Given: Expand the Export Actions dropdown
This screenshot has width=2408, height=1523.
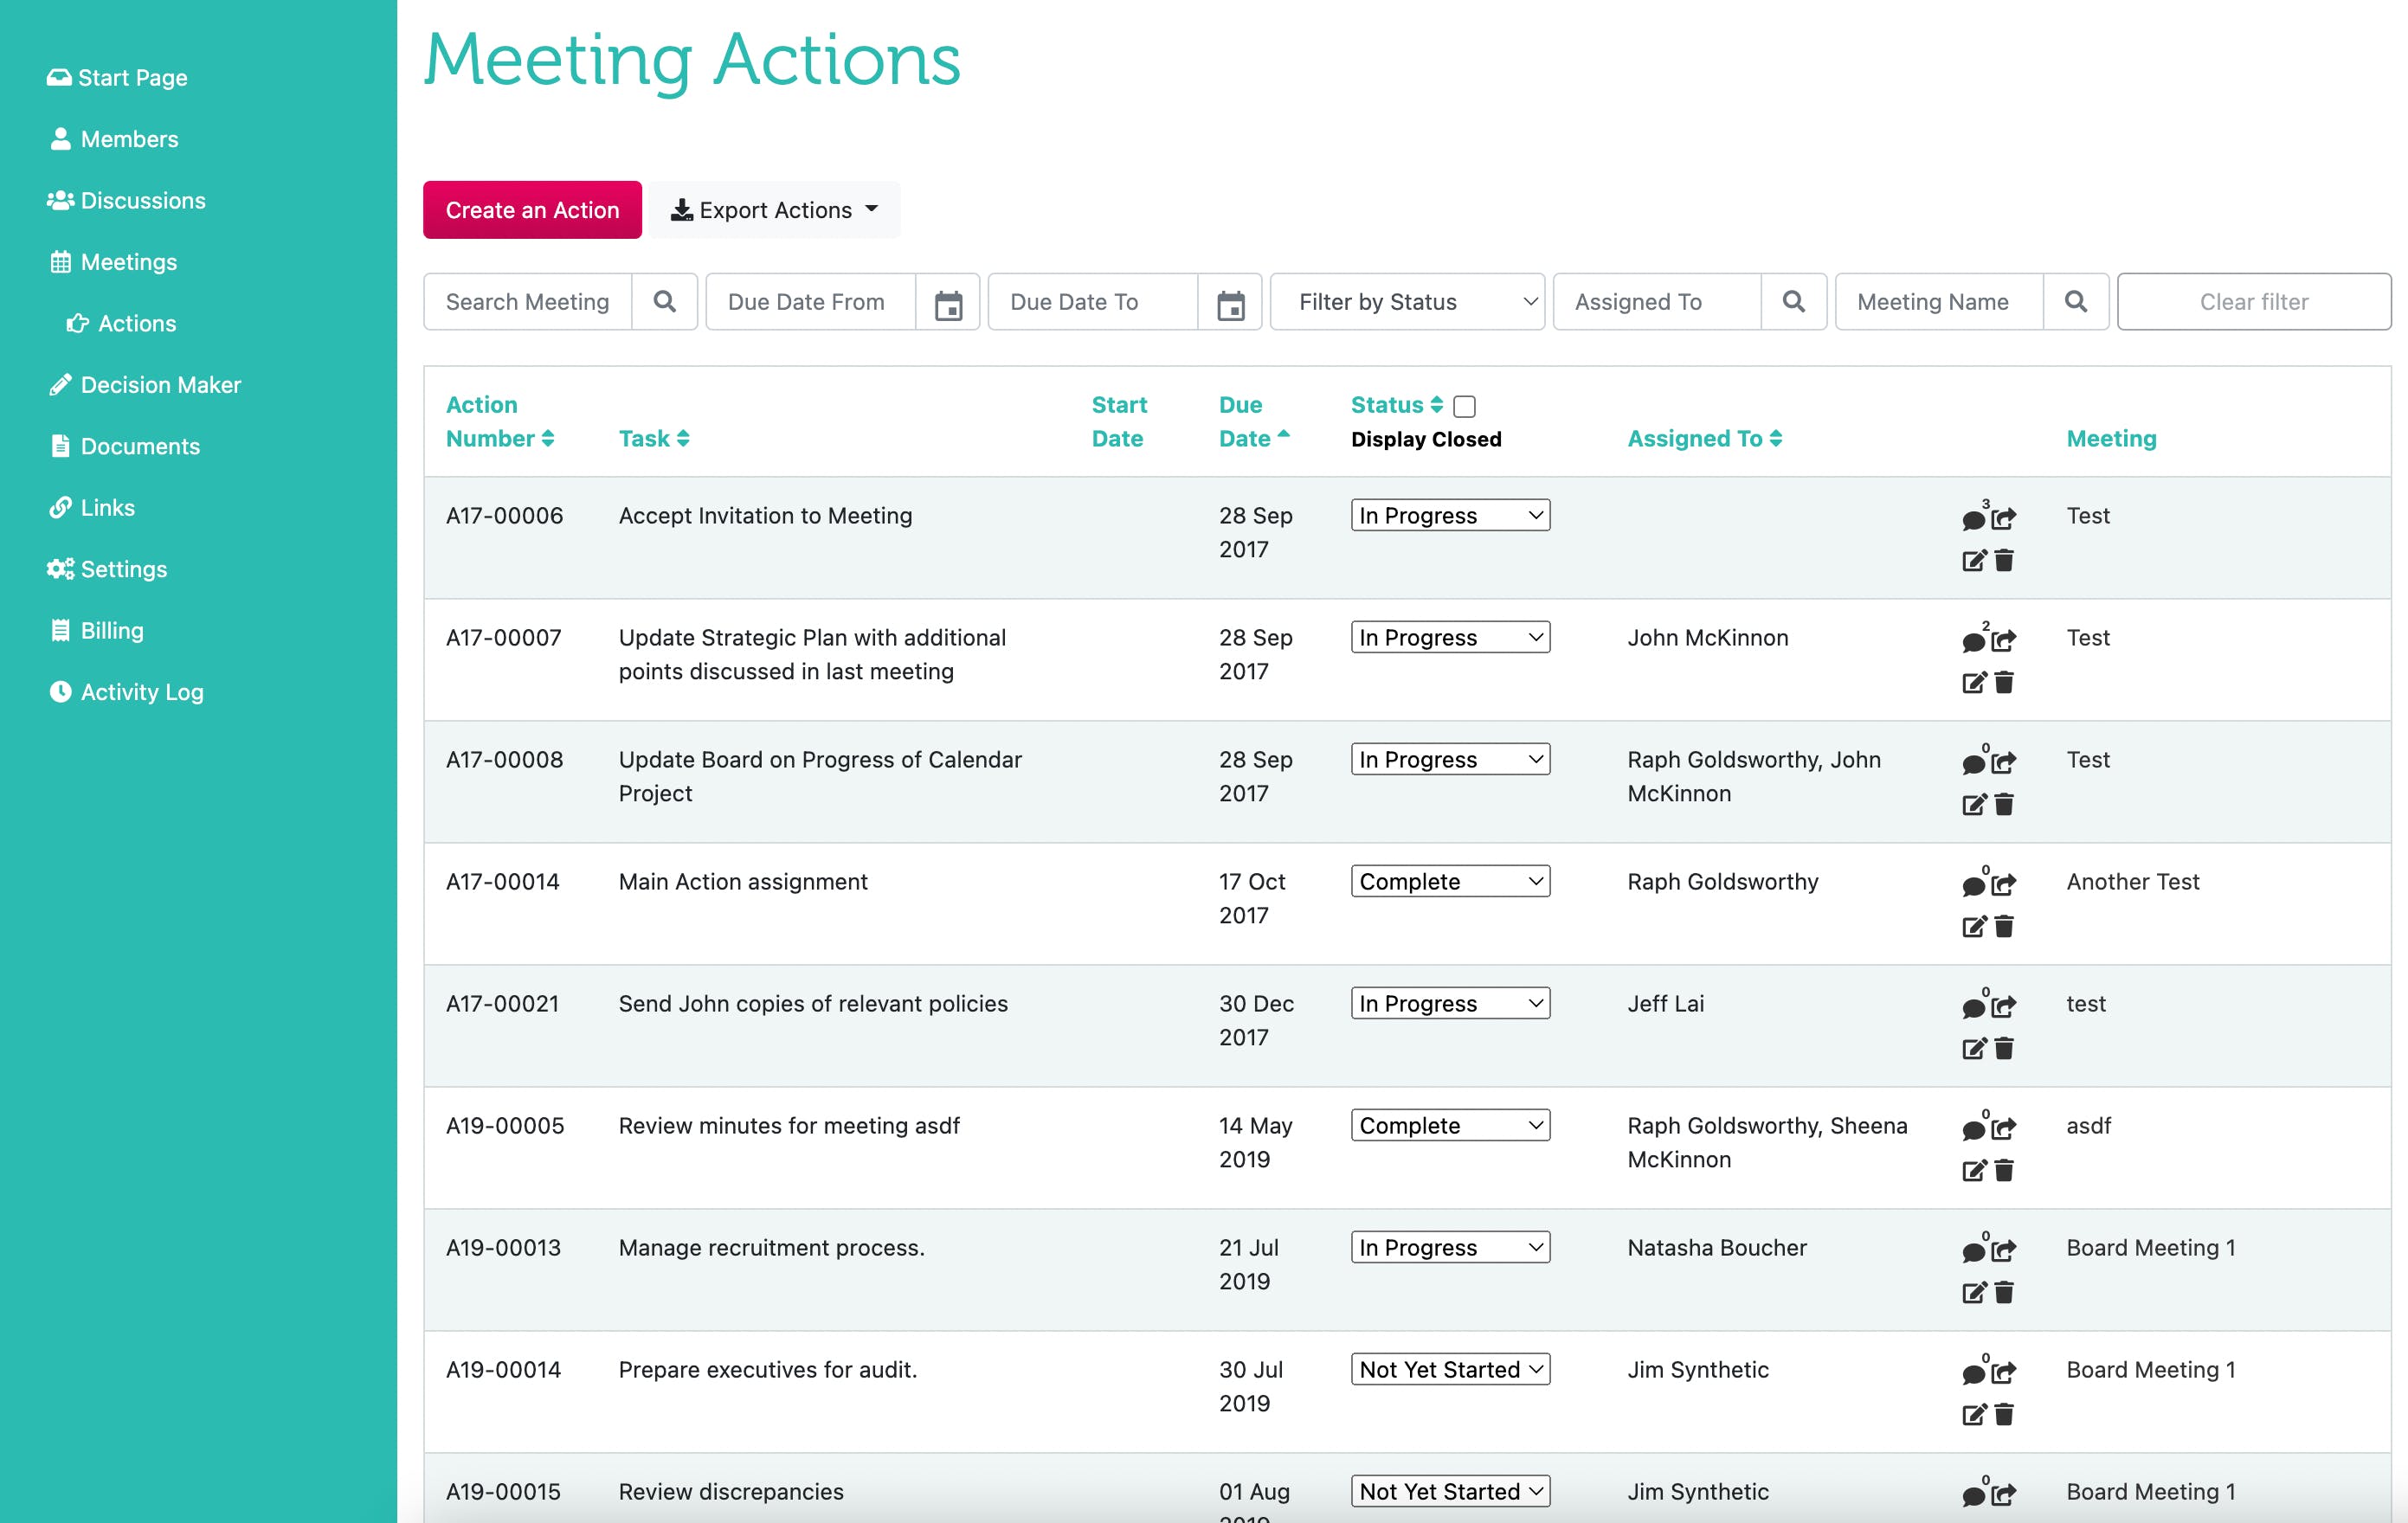Looking at the screenshot, I should pos(775,210).
